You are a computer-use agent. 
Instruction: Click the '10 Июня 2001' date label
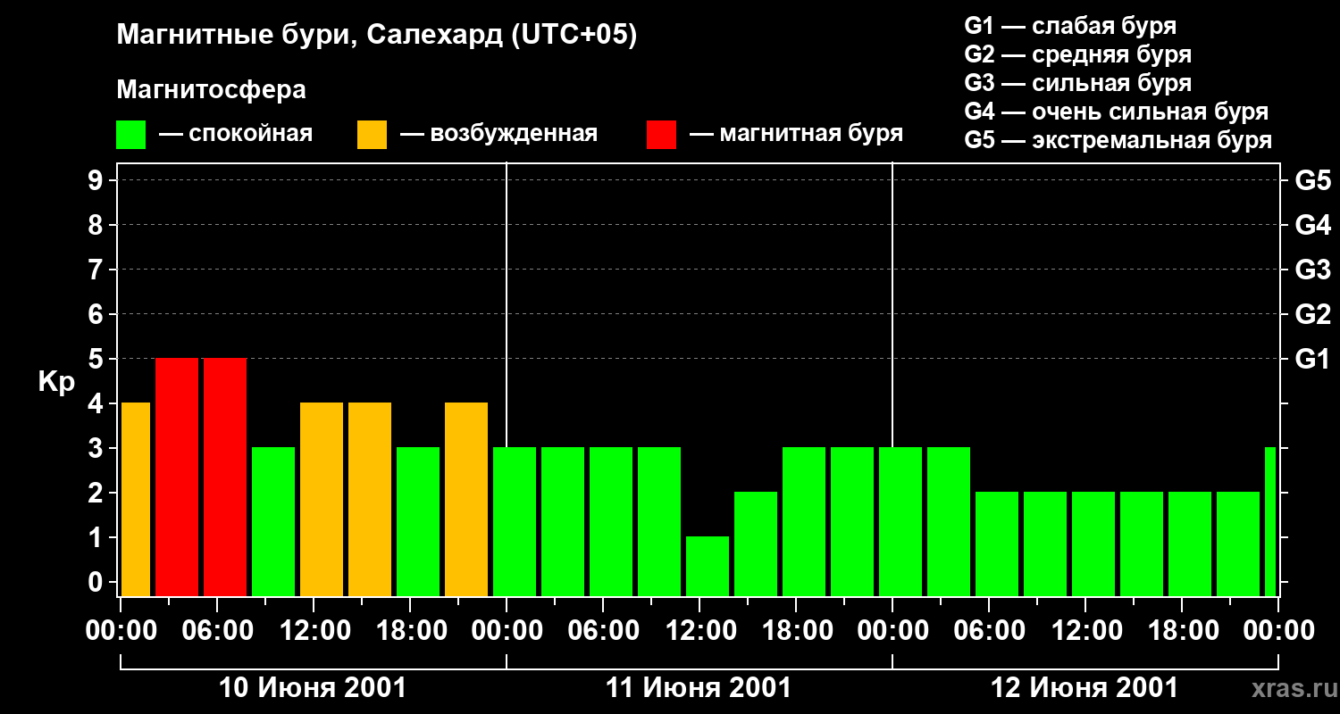click(313, 688)
